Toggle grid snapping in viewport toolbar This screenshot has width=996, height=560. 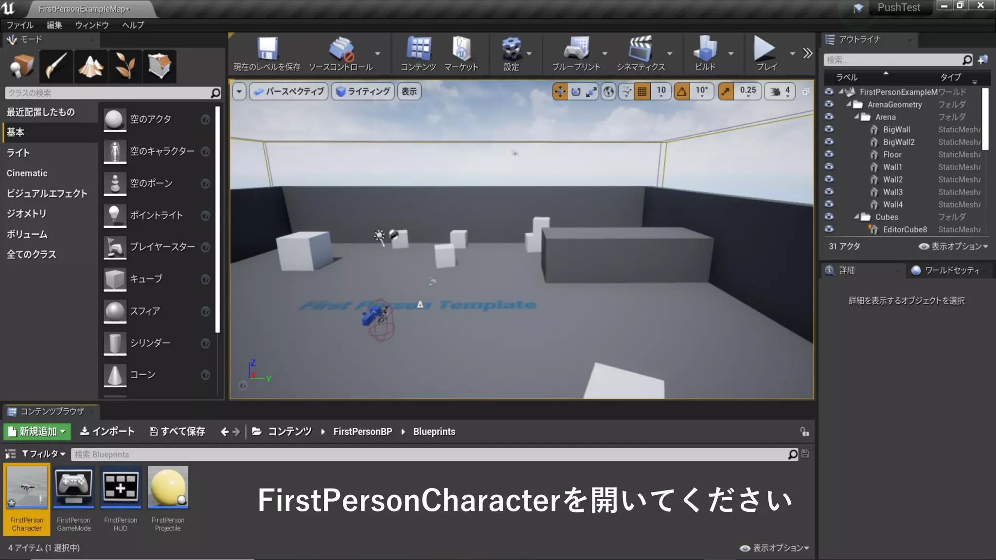pyautogui.click(x=642, y=91)
